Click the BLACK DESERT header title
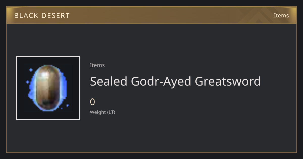This screenshot has width=303, height=159. point(42,16)
